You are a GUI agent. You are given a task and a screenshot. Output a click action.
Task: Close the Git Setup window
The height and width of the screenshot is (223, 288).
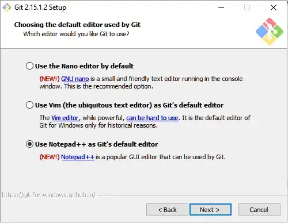274,7
